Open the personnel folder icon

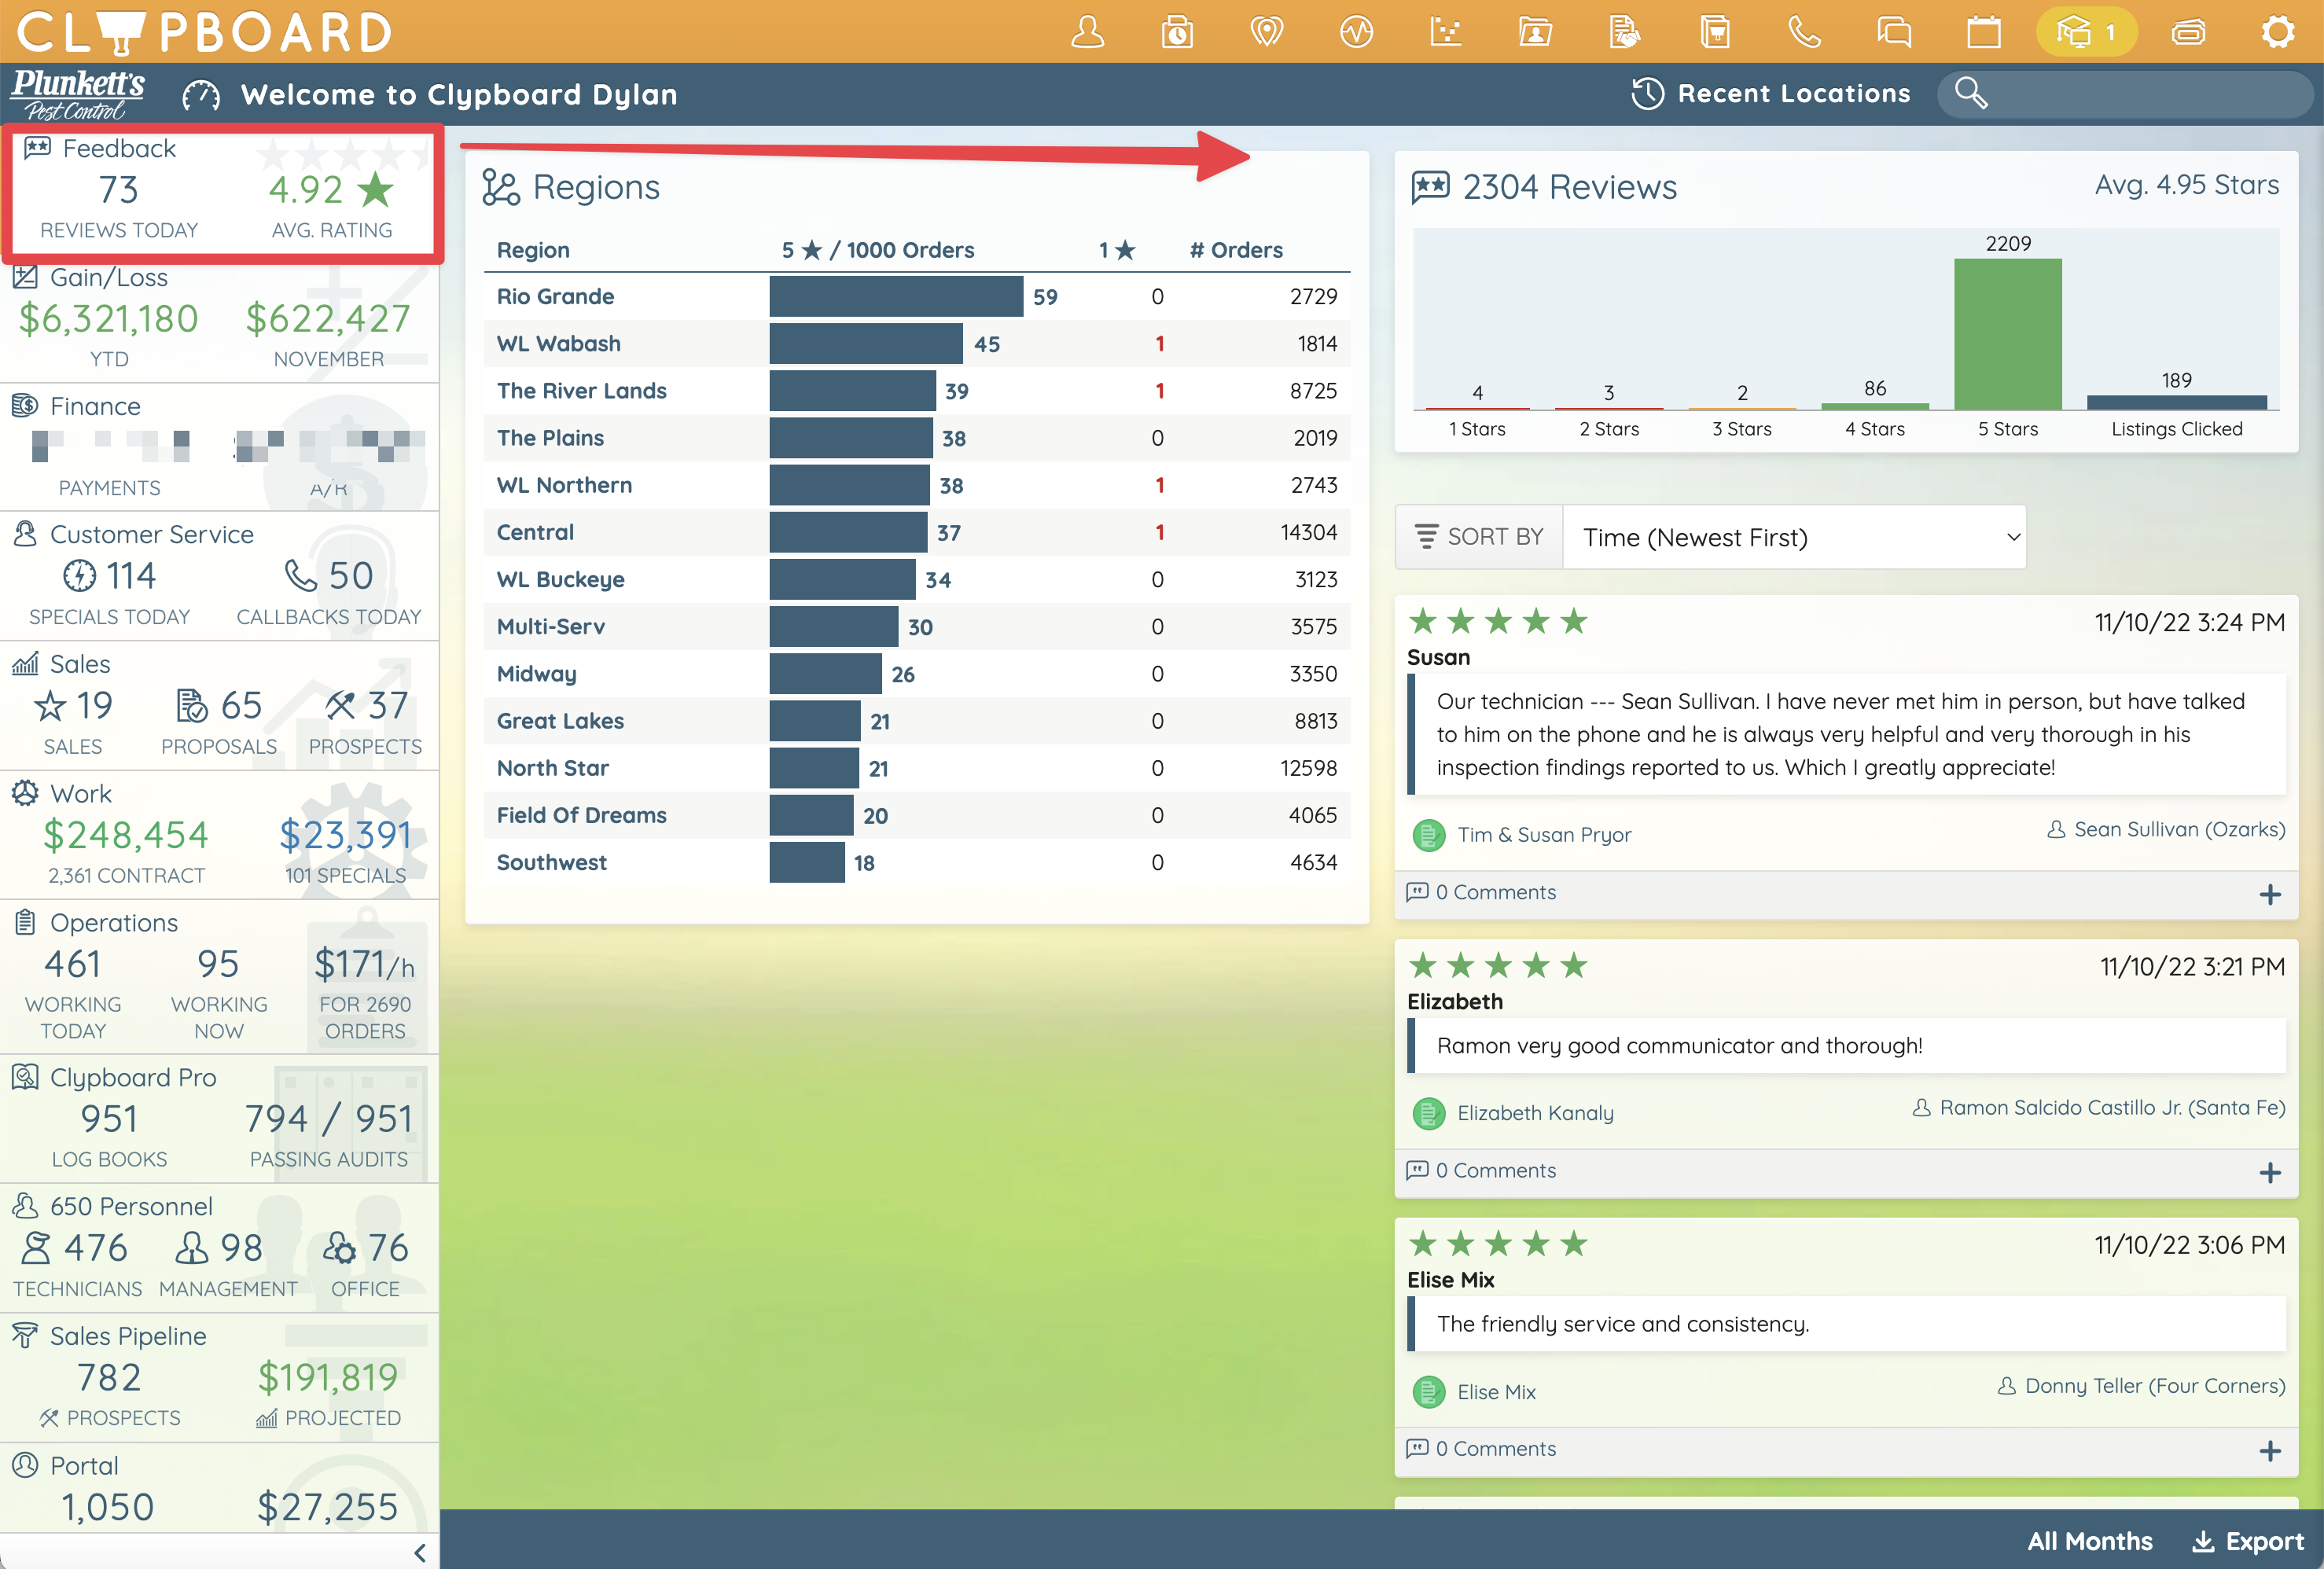pyautogui.click(x=1535, y=32)
